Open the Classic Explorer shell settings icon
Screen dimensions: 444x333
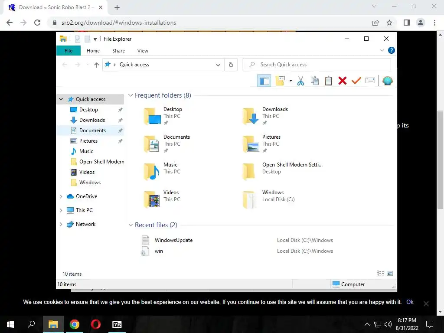387,81
